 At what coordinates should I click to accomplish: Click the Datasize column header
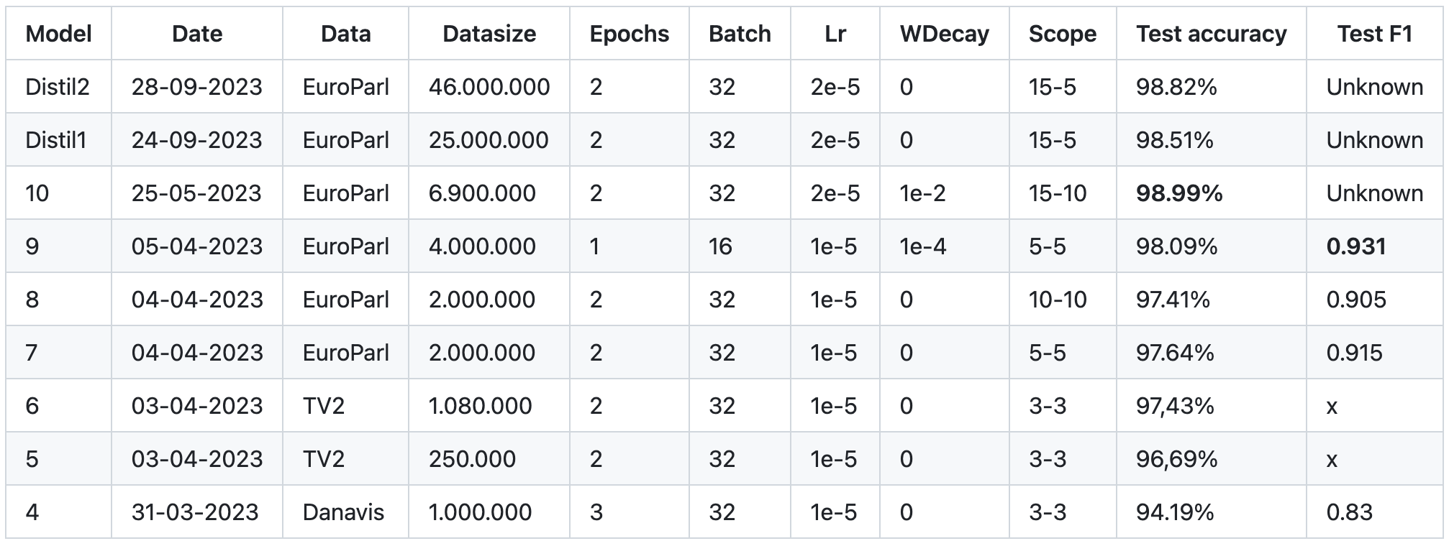tap(489, 34)
